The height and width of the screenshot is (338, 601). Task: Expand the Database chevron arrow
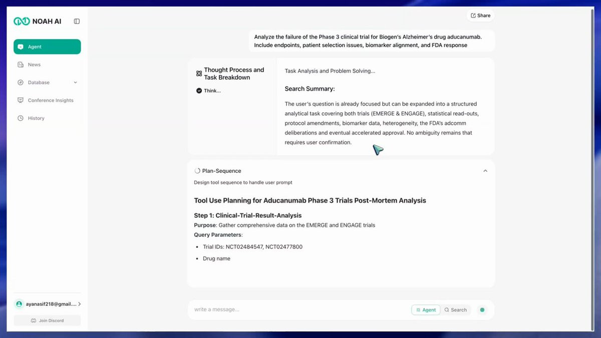pos(76,83)
